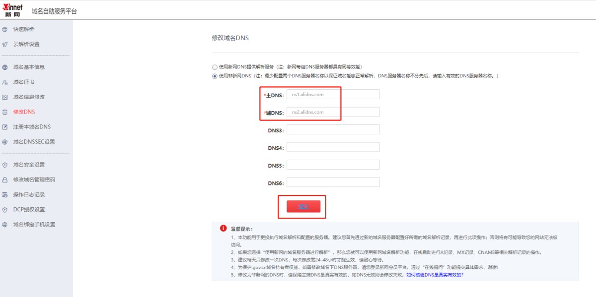Click into the DNS3 field
This screenshot has height=297, width=596.
point(333,129)
